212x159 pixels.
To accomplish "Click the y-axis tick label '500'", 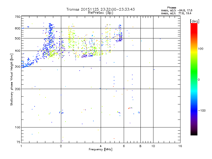I will 17,38.
